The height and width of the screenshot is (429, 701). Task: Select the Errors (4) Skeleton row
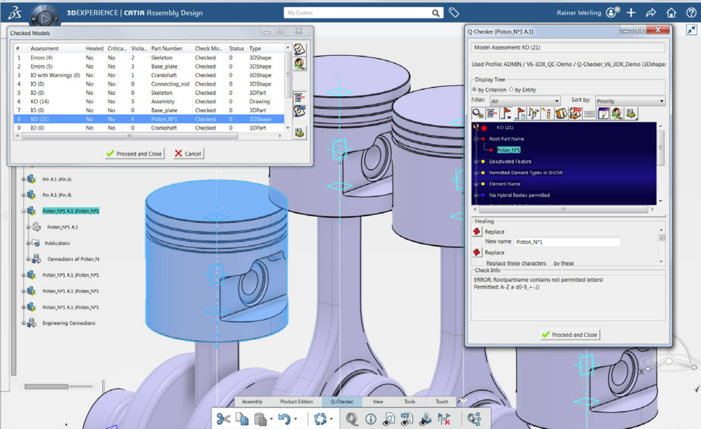[149, 58]
